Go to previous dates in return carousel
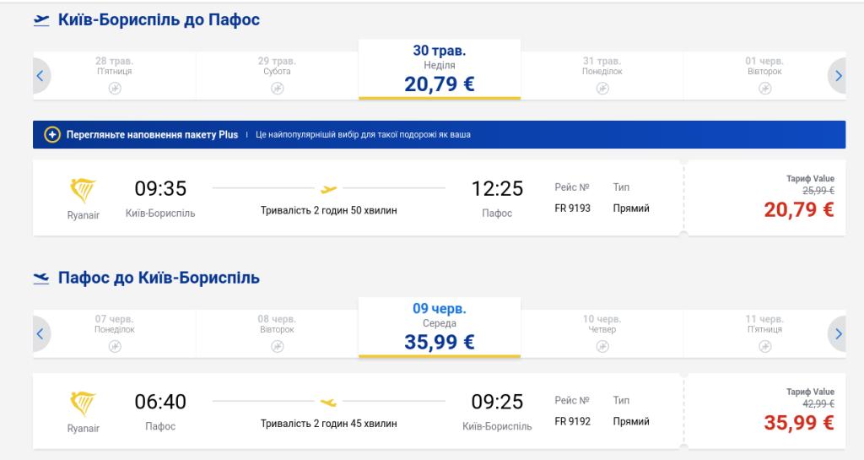Image resolution: width=864 pixels, height=460 pixels. tap(40, 333)
